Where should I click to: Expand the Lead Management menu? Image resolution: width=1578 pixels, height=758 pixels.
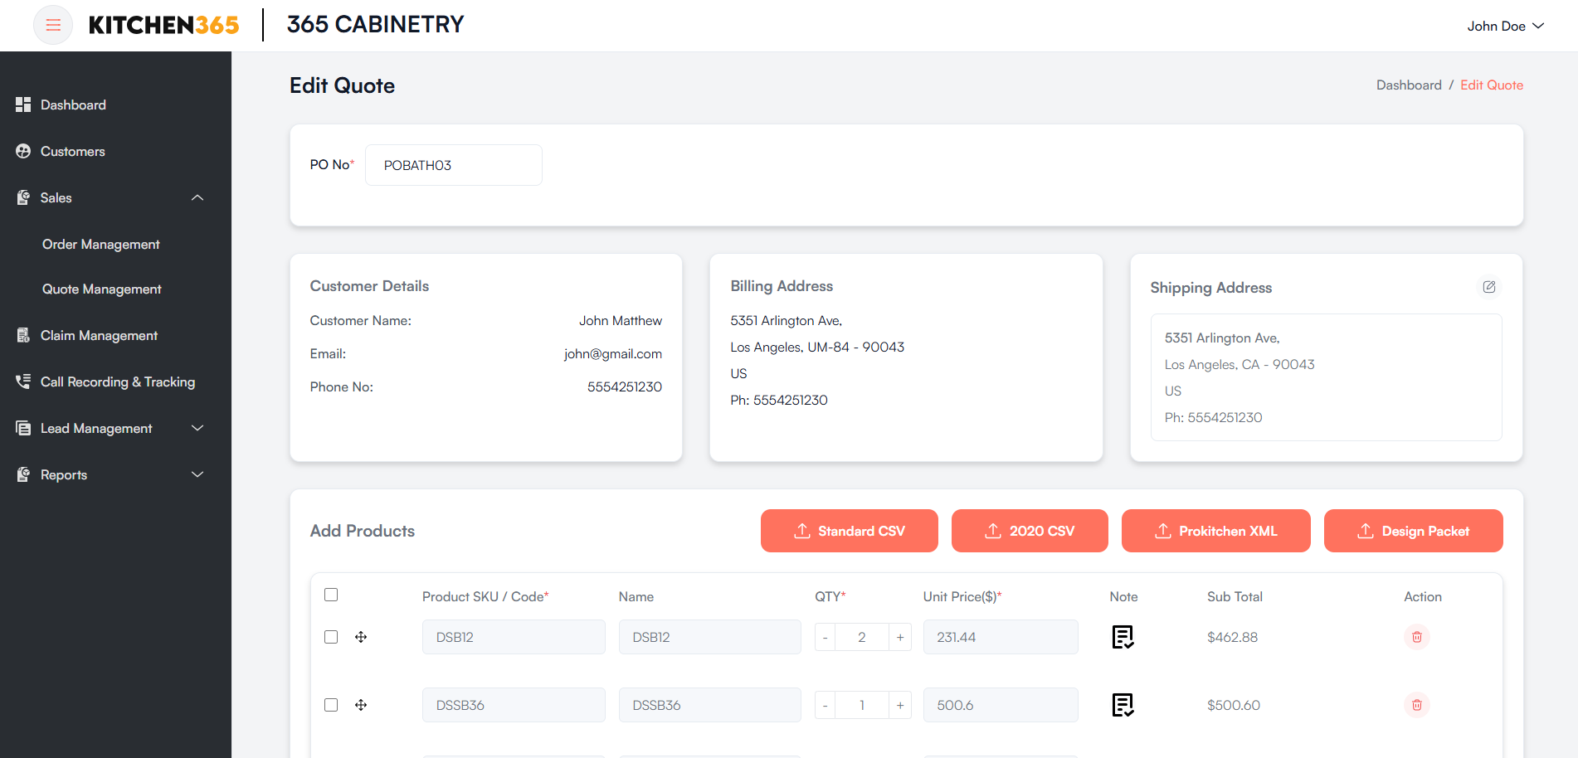[x=197, y=428]
